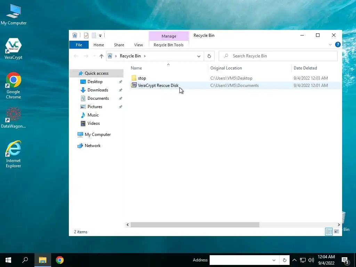Expand the ribbon with the chevron
The image size is (356, 267).
coord(330,45)
